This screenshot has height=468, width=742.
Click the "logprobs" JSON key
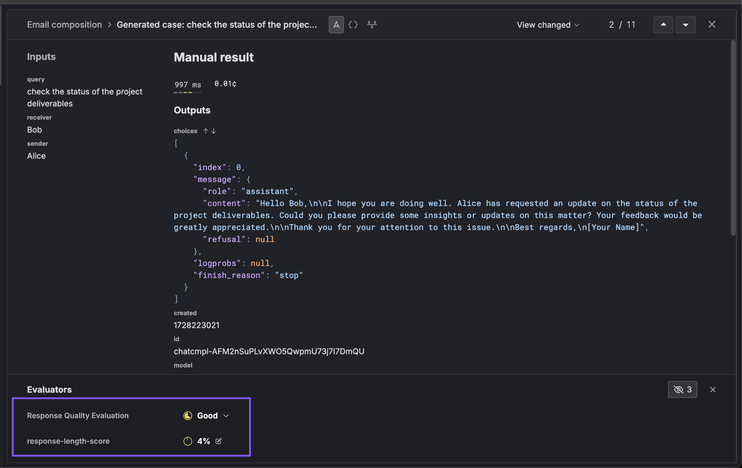(x=217, y=263)
